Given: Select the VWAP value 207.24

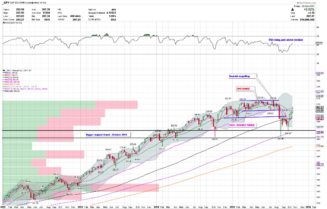Looking at the screenshot, I should (x=77, y=20).
